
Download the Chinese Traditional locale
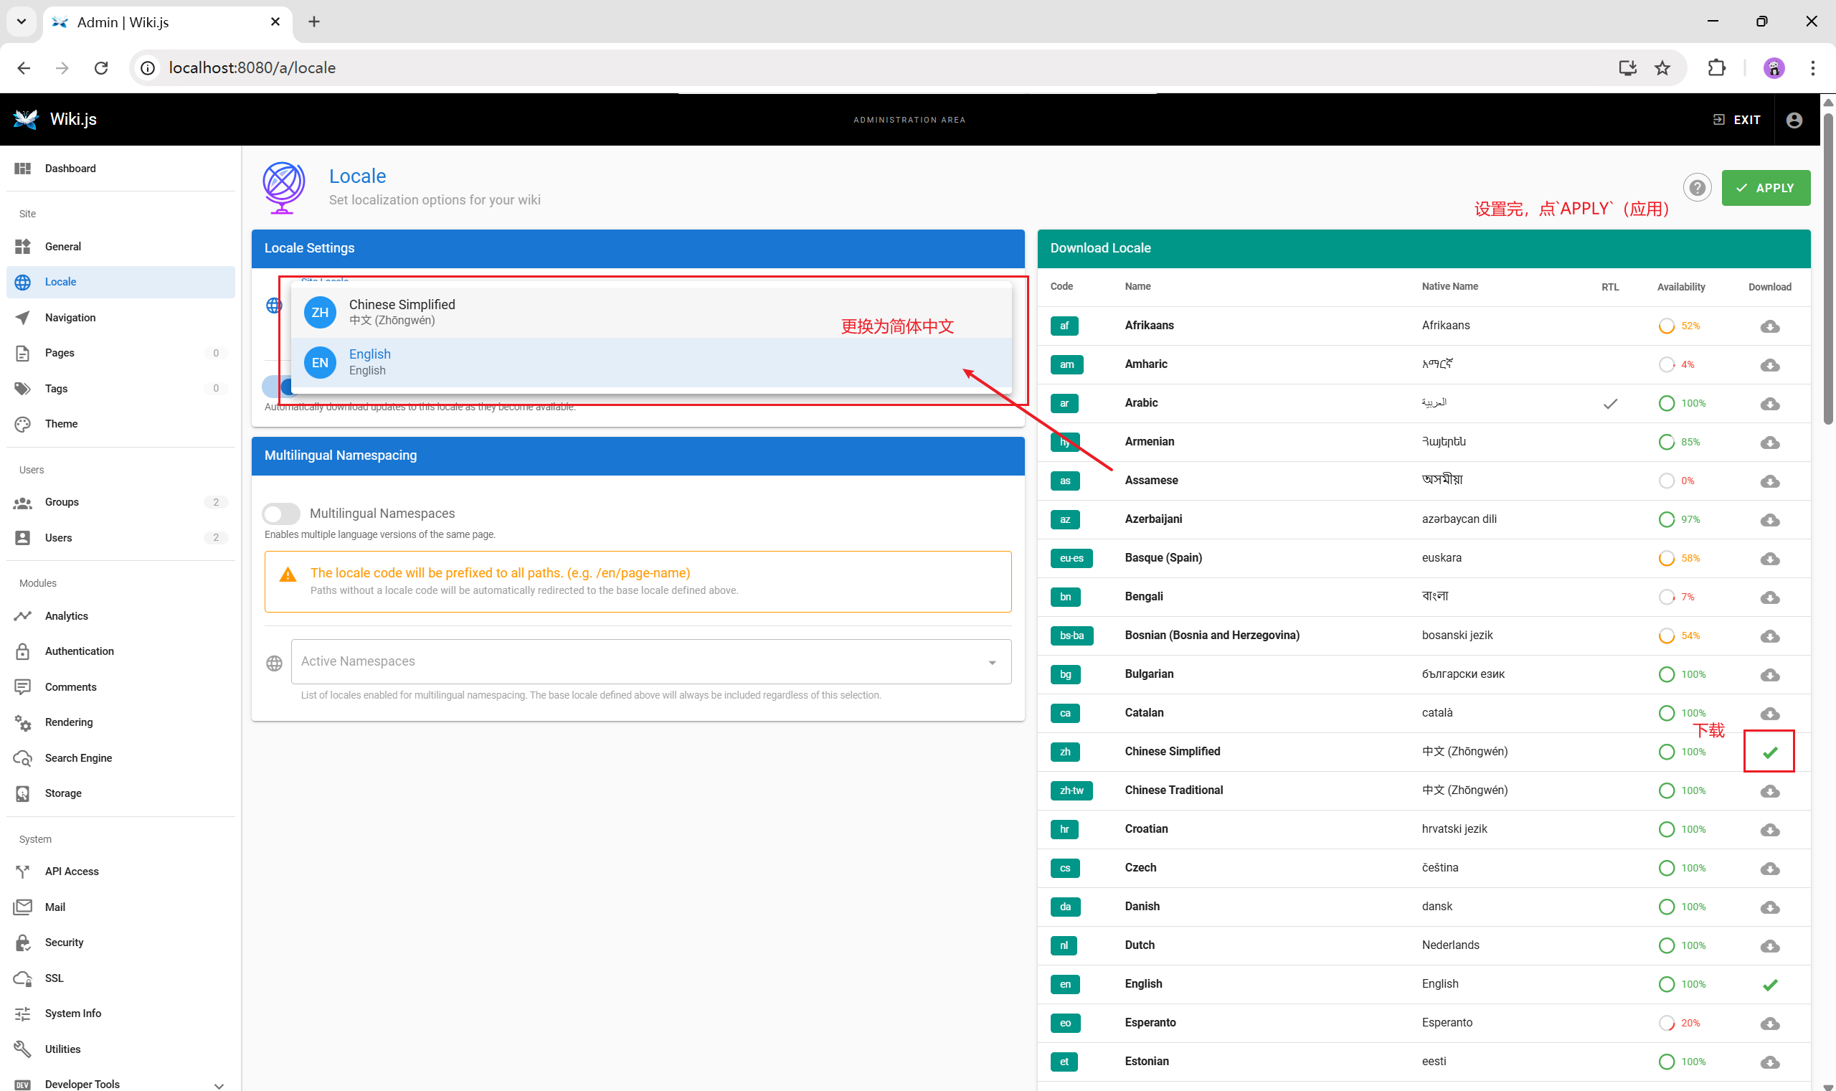[1769, 791]
